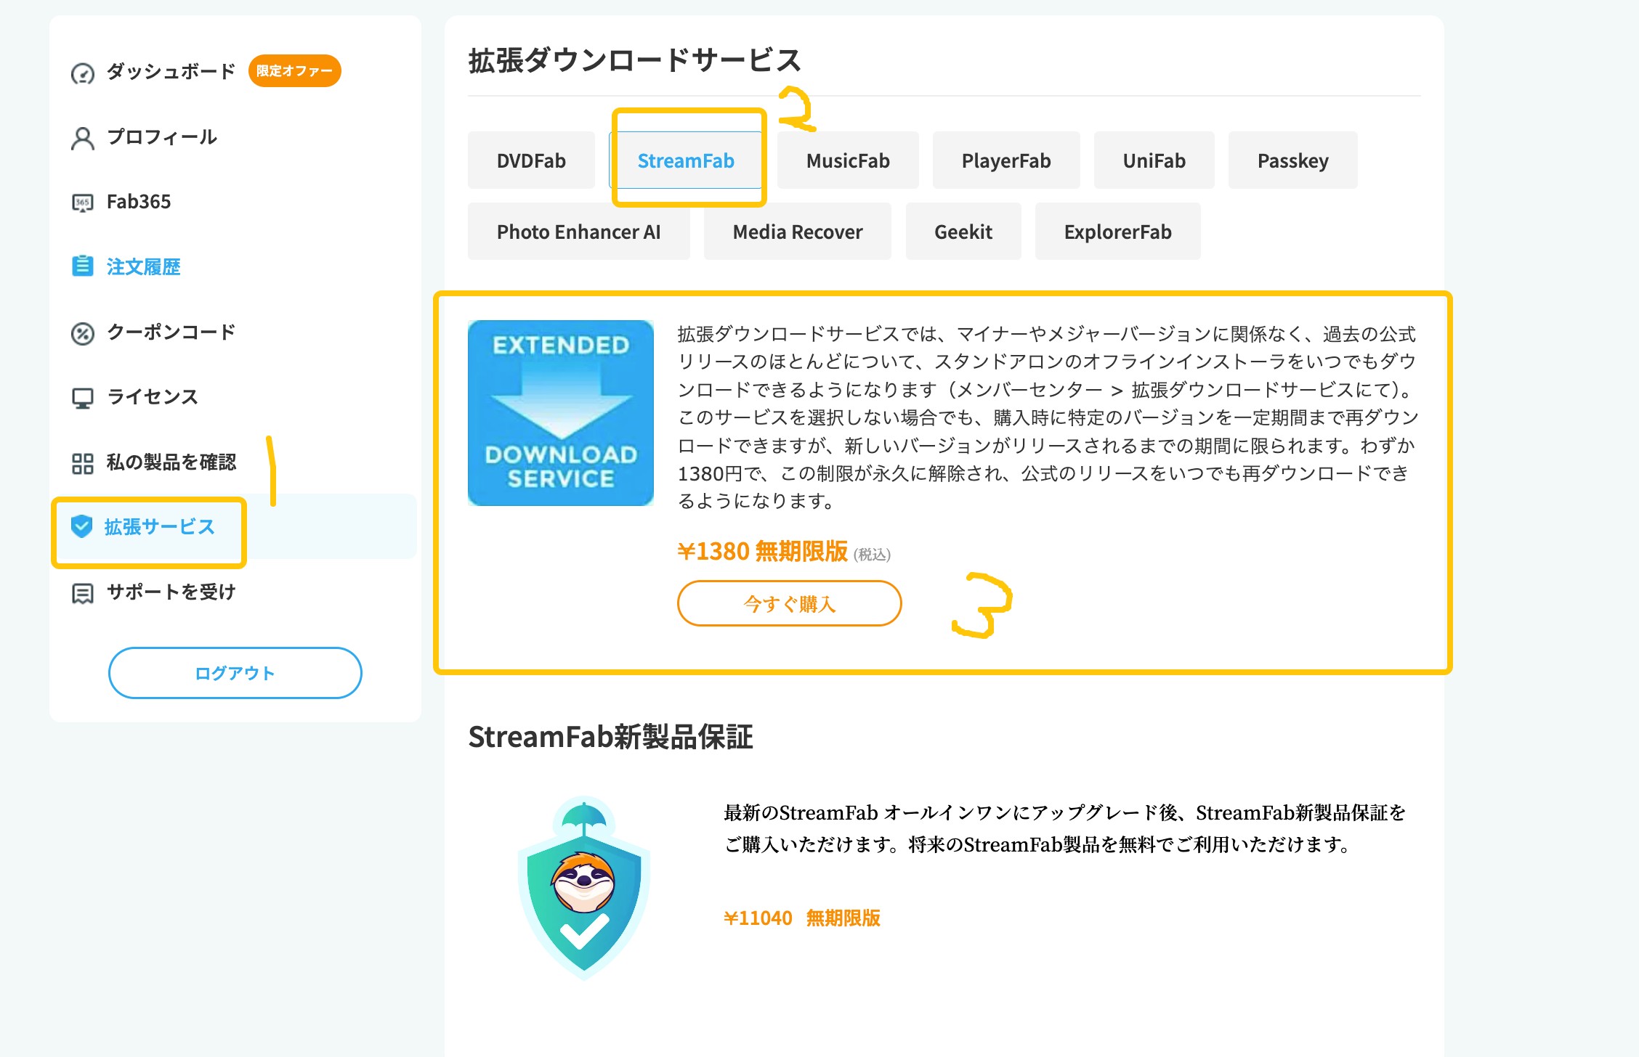The height and width of the screenshot is (1057, 1639).
Task: Open ダッシュボード in the sidebar
Action: coord(171,71)
